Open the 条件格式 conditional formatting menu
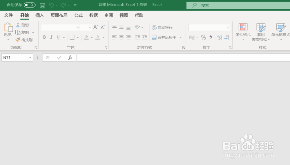 click(243, 32)
